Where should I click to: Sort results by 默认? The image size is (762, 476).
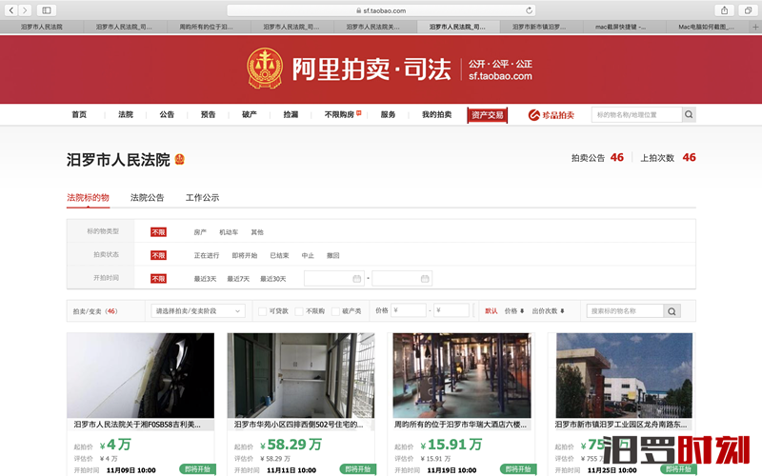(x=491, y=311)
